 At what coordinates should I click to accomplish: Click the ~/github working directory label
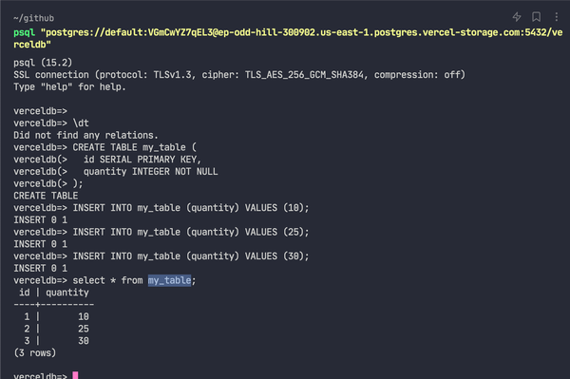(x=34, y=18)
